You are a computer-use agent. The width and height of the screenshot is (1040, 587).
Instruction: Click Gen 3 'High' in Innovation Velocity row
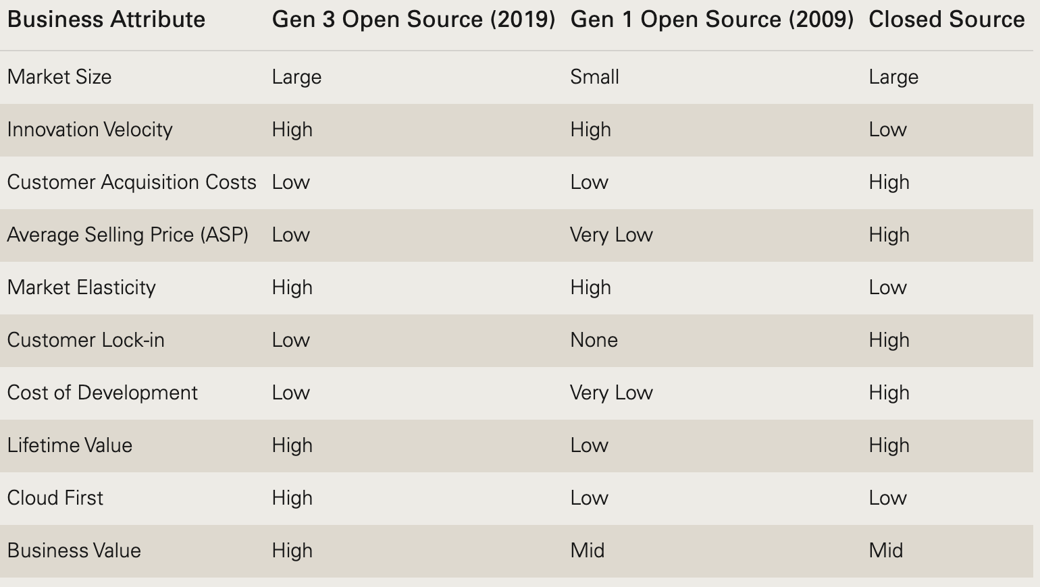click(292, 130)
